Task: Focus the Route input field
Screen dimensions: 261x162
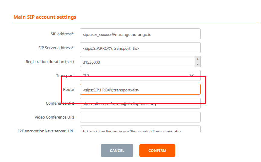Action: point(140,89)
